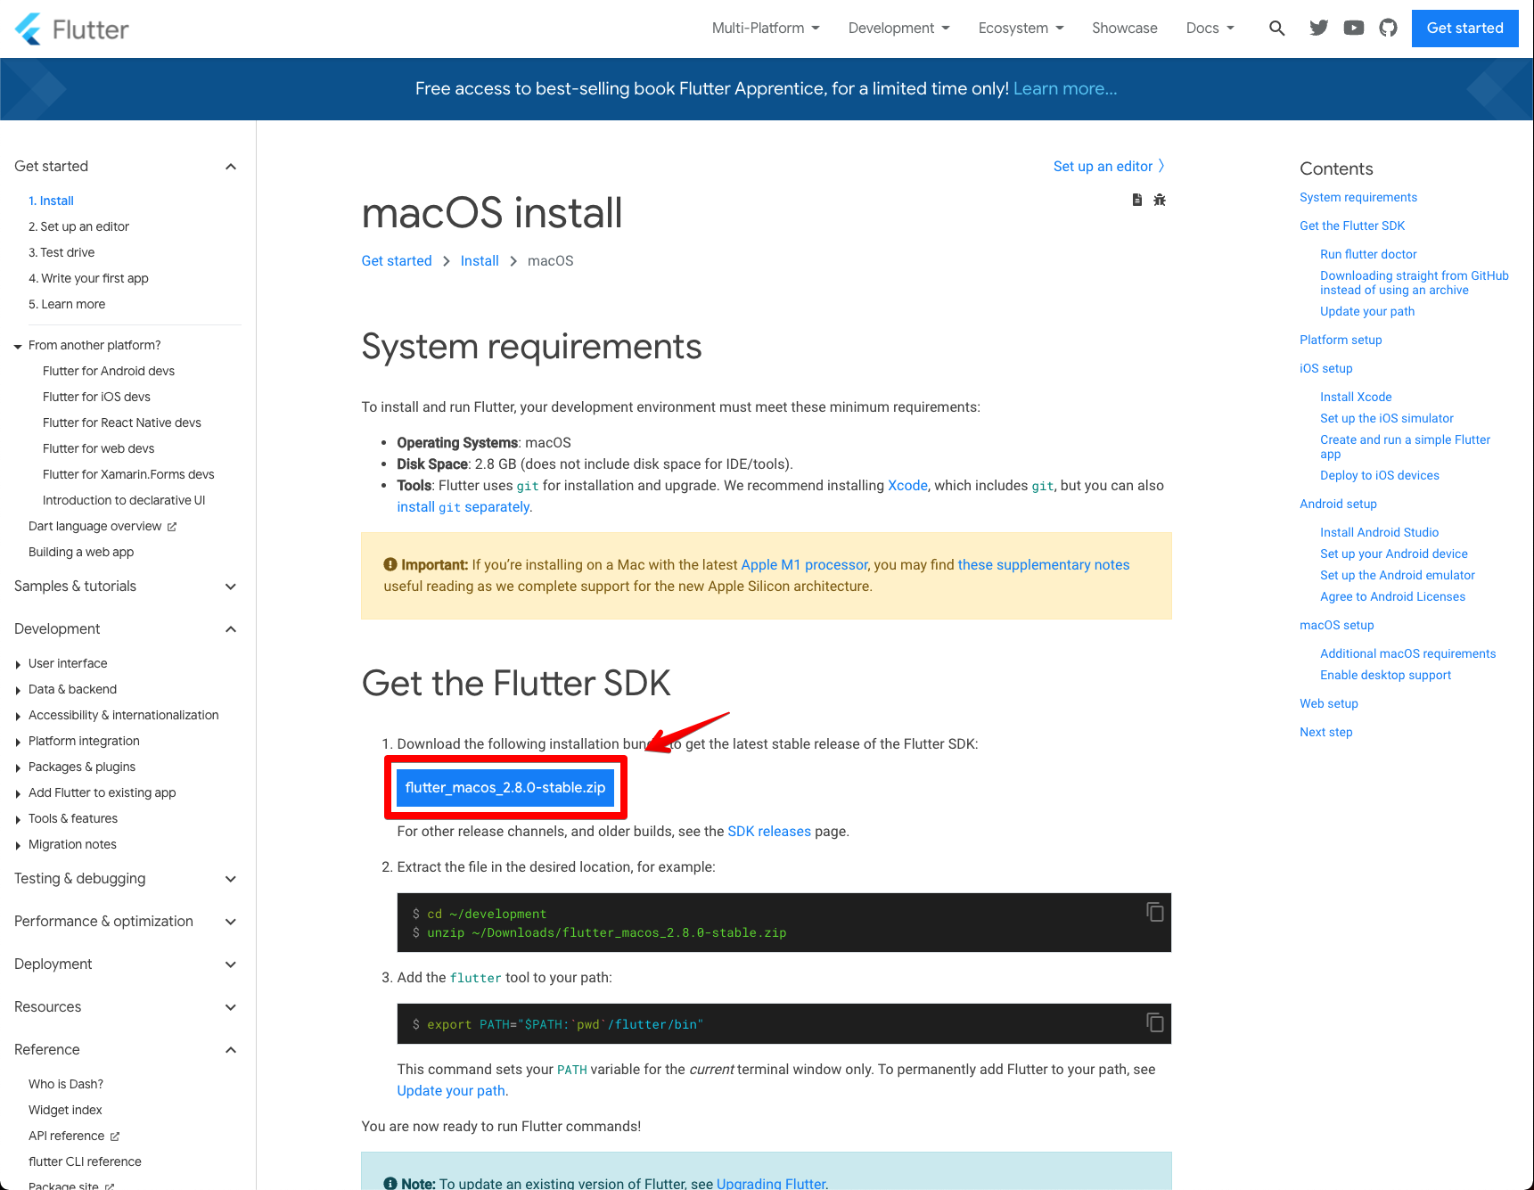Expand Performance & optimization section

tap(231, 922)
